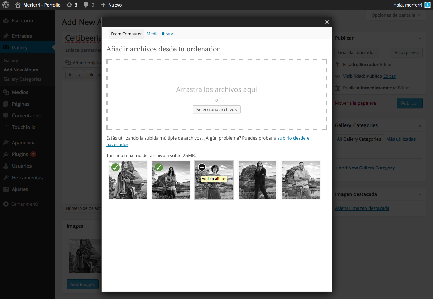
Task: Click the Asignar imagen destacada link
Action: (362, 208)
